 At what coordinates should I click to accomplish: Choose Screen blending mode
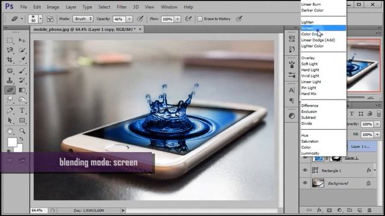click(x=324, y=28)
